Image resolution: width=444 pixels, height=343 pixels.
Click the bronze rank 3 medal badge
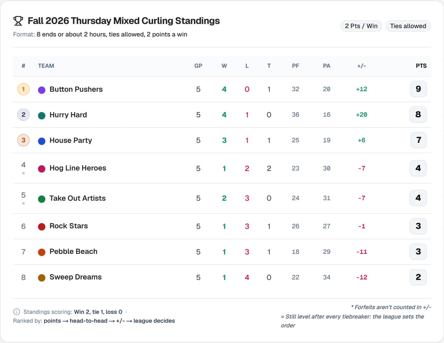coord(23,140)
